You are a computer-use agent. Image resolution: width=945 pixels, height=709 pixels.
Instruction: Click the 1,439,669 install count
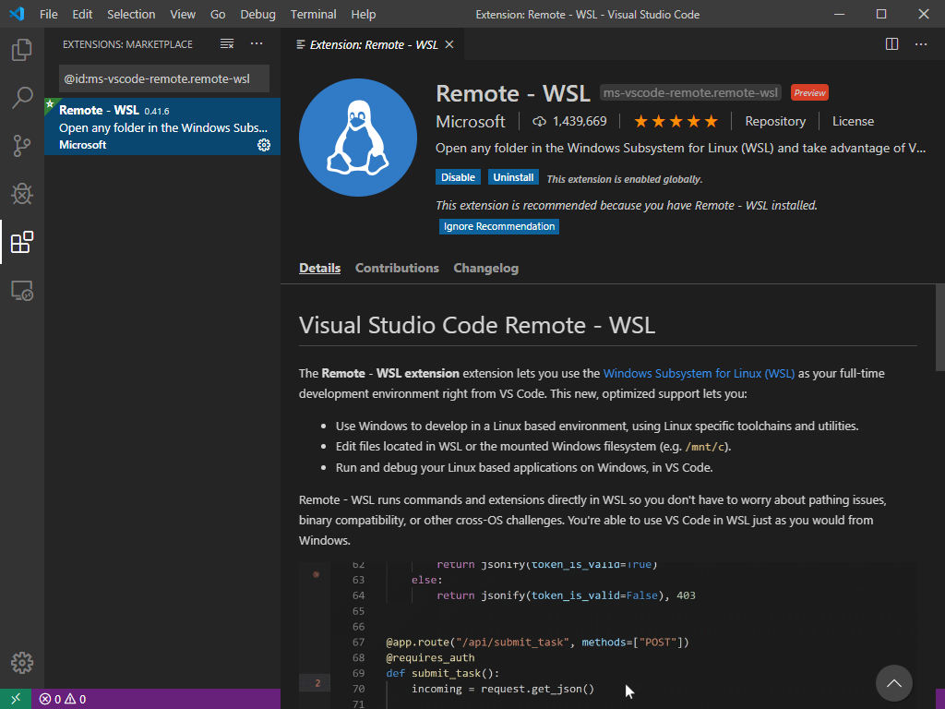point(580,121)
